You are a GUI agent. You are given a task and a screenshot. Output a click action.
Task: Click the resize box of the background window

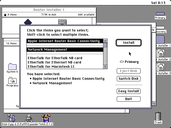coord(154,103)
